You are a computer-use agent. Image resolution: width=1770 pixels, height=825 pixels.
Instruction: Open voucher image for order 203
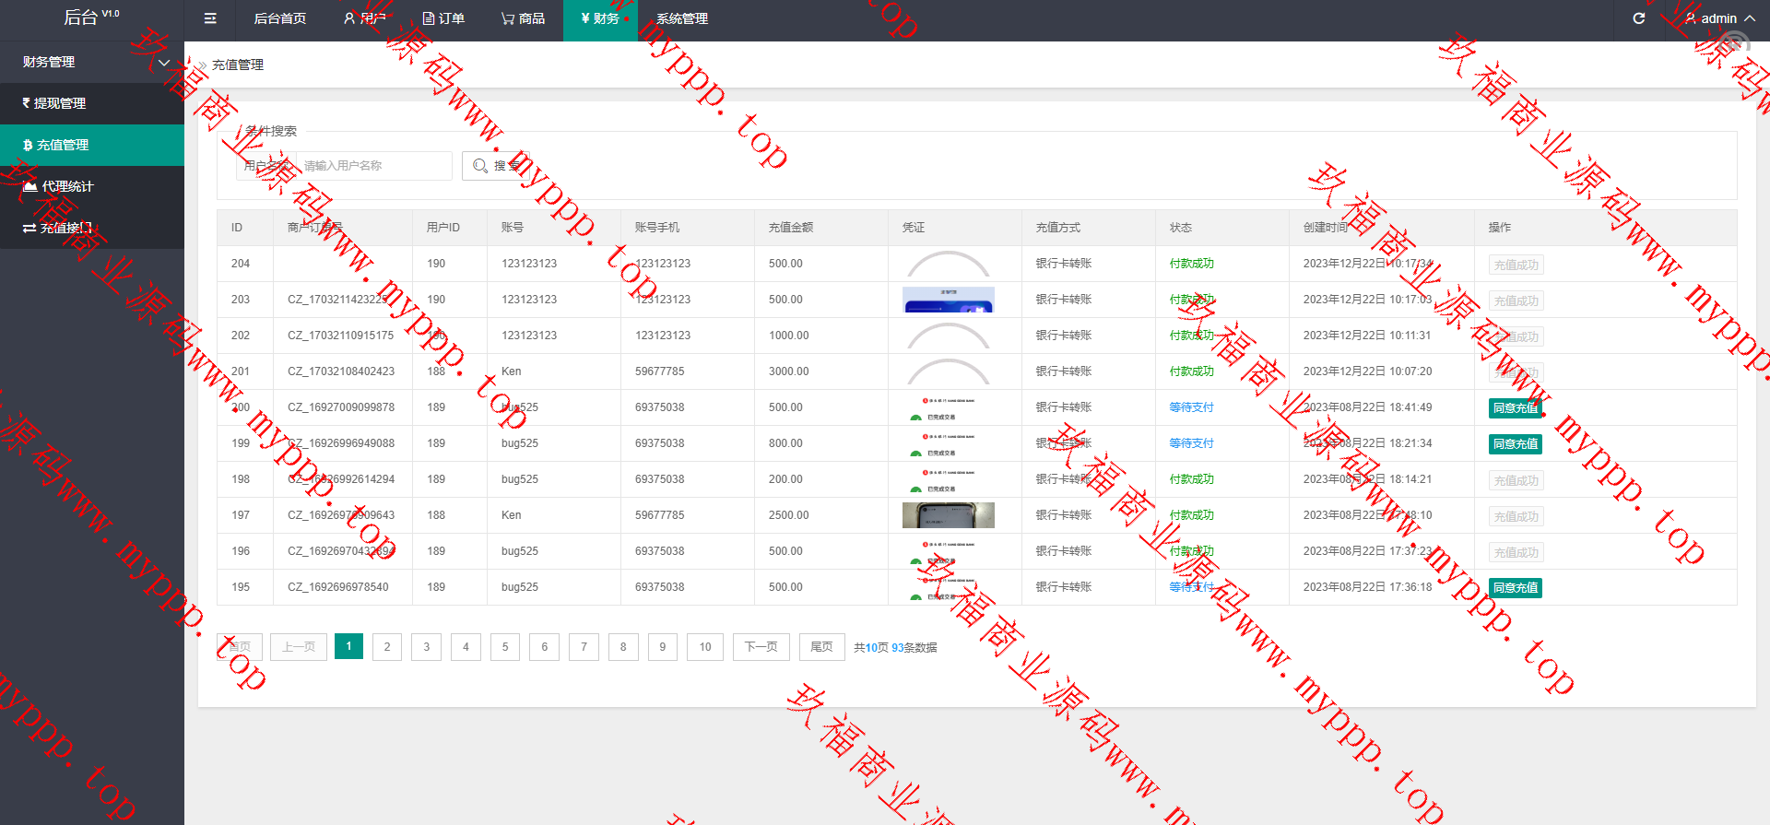pyautogui.click(x=948, y=300)
